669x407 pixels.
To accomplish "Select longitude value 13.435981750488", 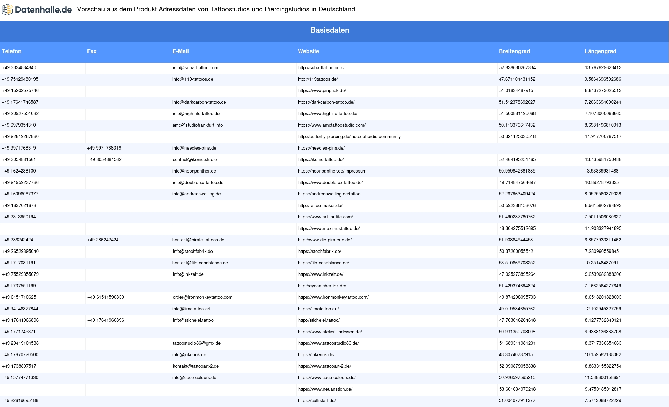I will 603,160.
